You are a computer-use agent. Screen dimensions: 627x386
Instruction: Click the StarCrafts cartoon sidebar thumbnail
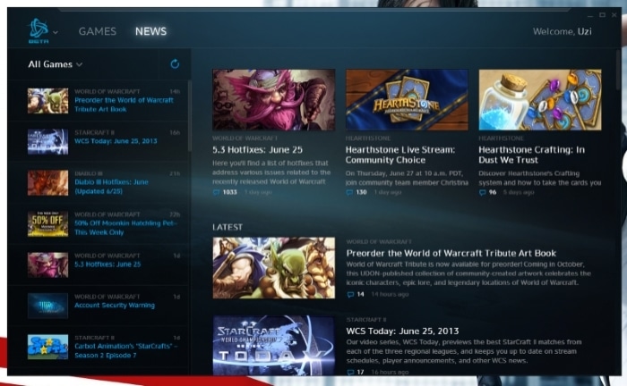click(x=48, y=347)
